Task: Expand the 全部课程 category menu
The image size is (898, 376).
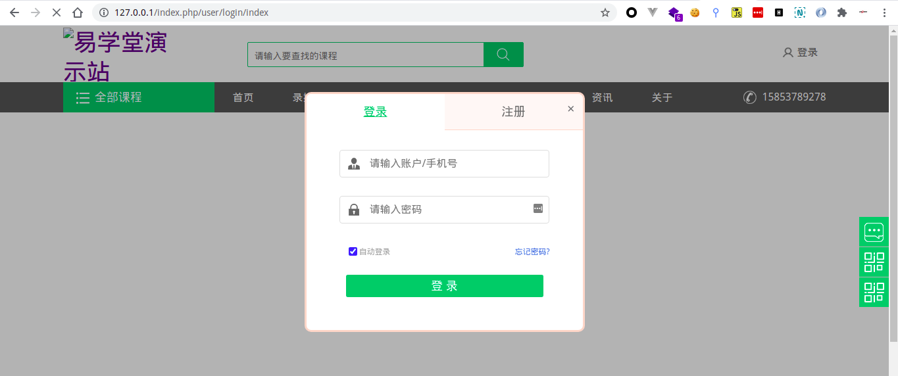Action: 139,97
